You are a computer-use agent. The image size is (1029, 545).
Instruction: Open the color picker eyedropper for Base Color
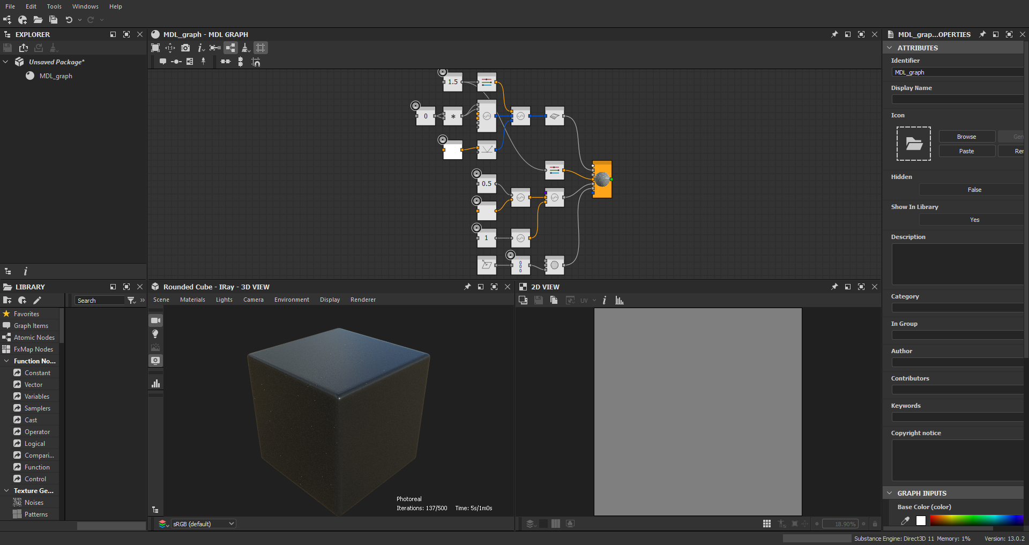click(x=905, y=520)
